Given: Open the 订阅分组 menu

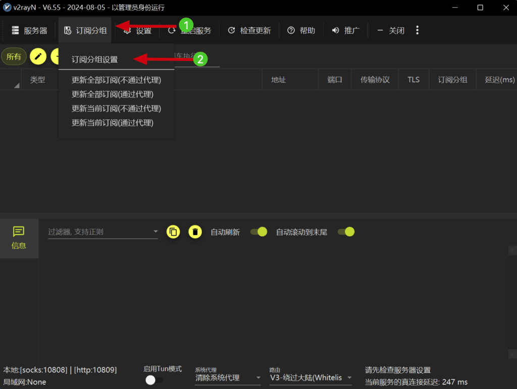Looking at the screenshot, I should point(85,31).
